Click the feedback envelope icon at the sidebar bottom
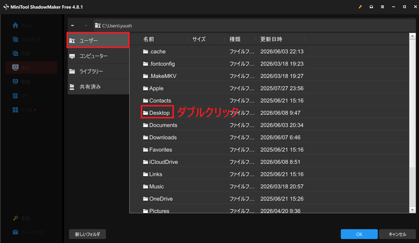Image resolution: width=419 pixels, height=243 pixels. [x=16, y=232]
